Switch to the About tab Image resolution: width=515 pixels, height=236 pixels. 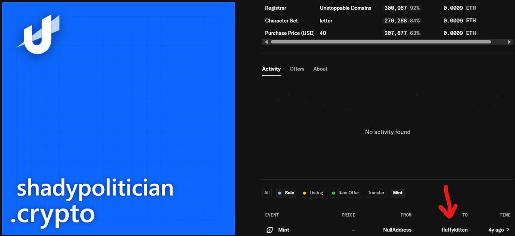320,69
